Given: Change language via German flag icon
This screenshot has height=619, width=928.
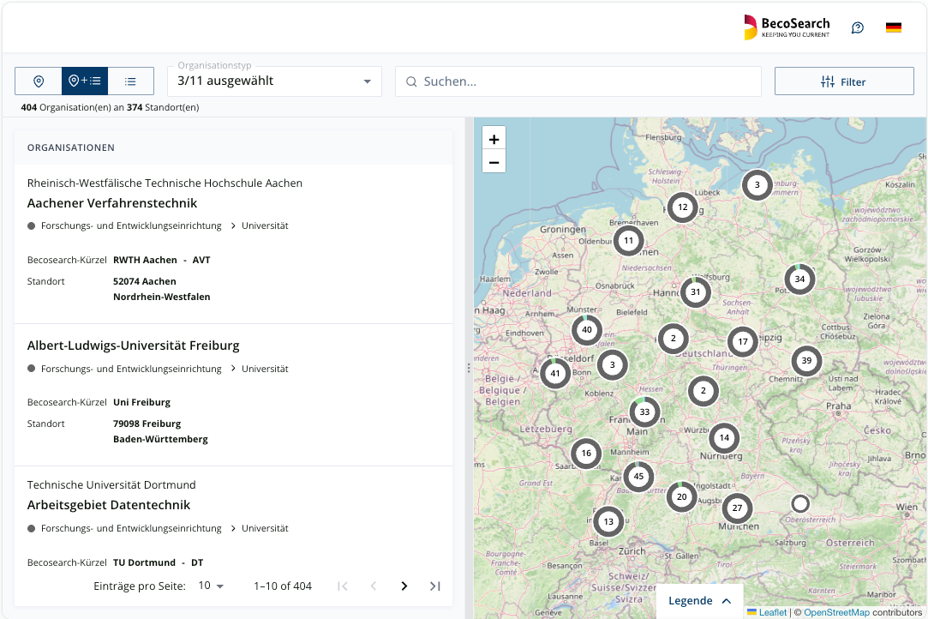Looking at the screenshot, I should (894, 27).
